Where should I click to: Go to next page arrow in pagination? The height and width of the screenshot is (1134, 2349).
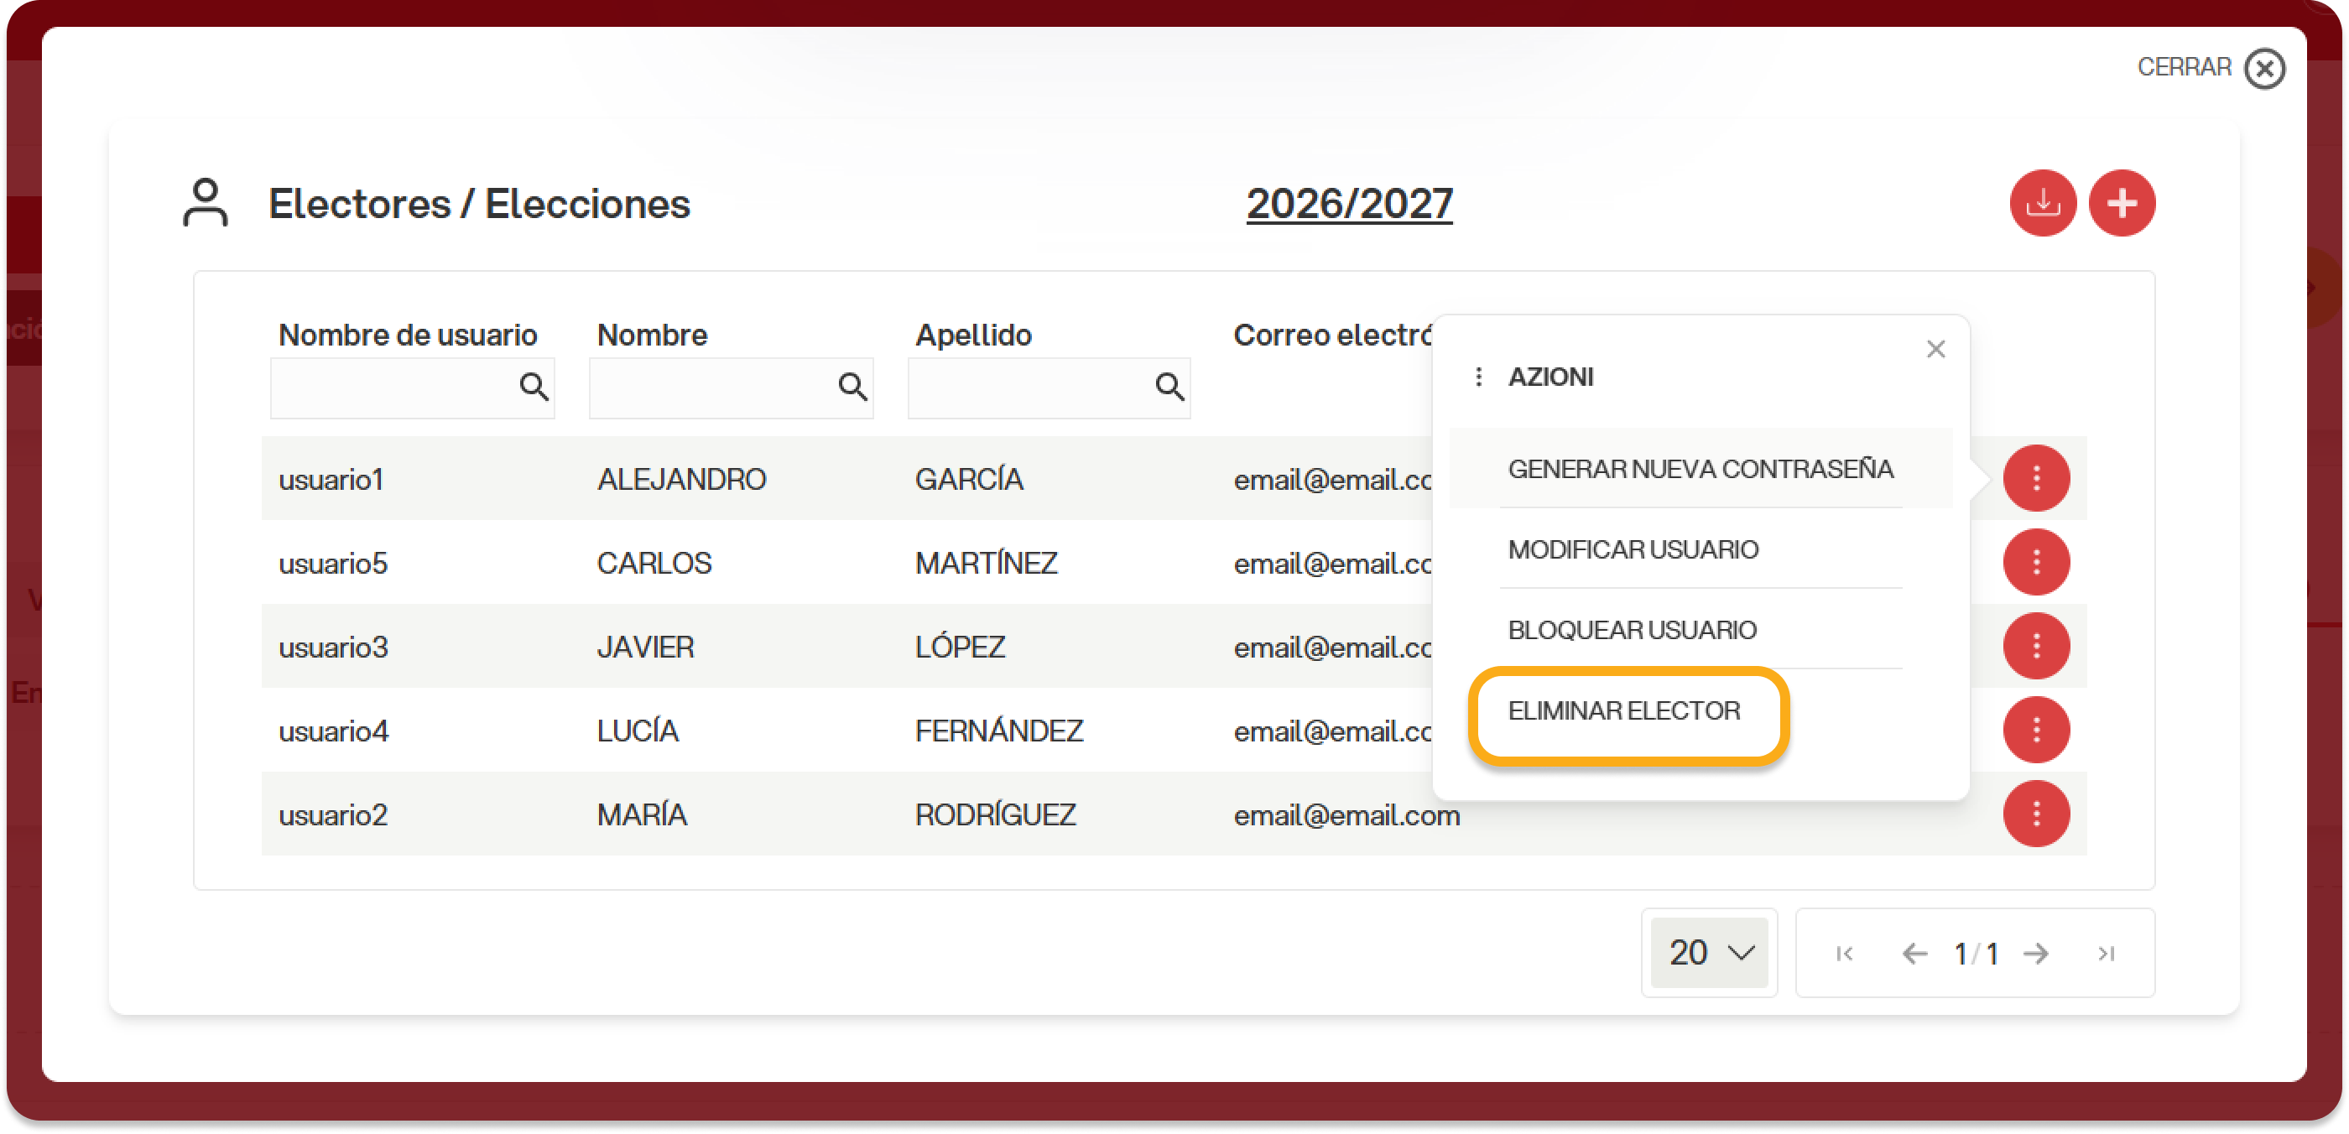2035,954
